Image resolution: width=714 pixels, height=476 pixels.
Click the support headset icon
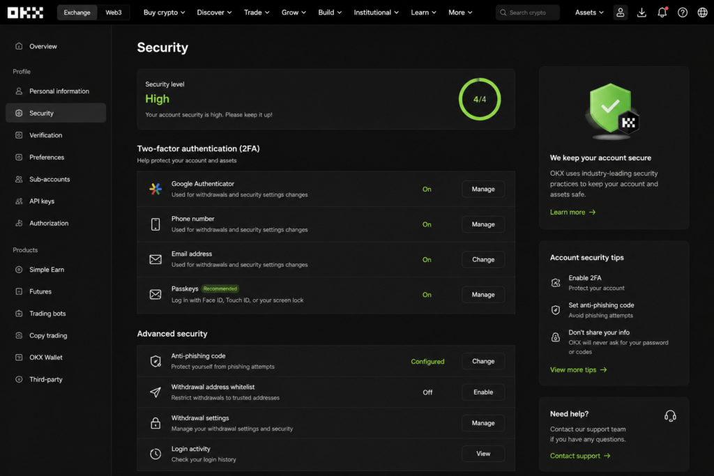tap(670, 415)
